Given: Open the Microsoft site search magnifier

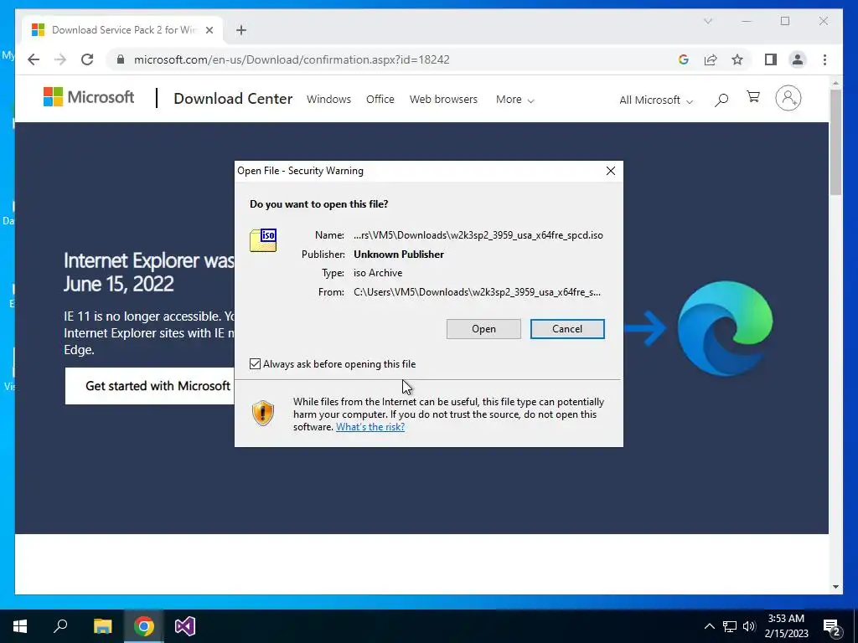Looking at the screenshot, I should click(721, 99).
